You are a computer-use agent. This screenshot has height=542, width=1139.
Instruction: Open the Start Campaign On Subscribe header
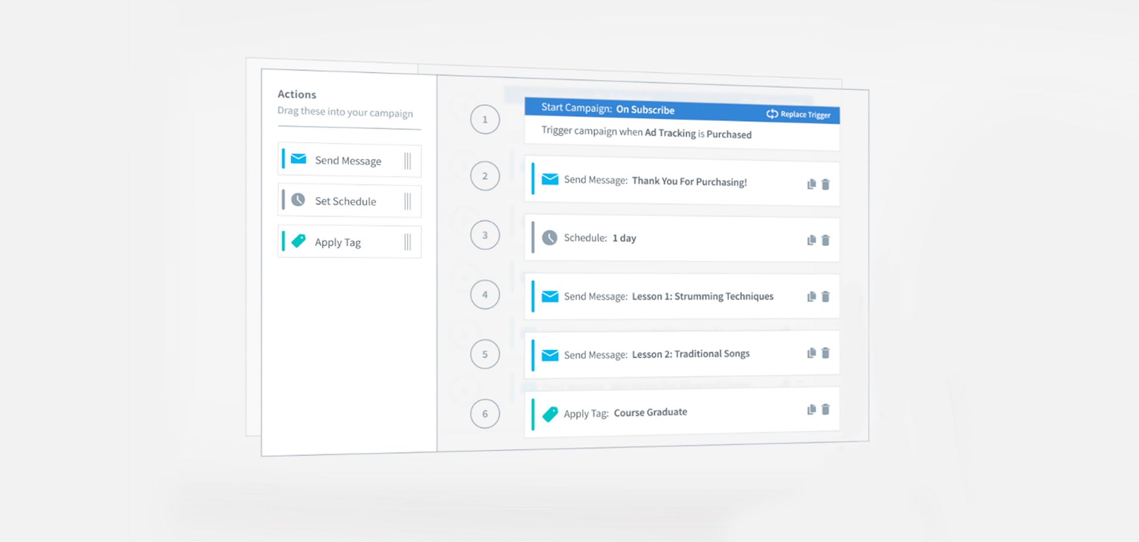point(682,110)
